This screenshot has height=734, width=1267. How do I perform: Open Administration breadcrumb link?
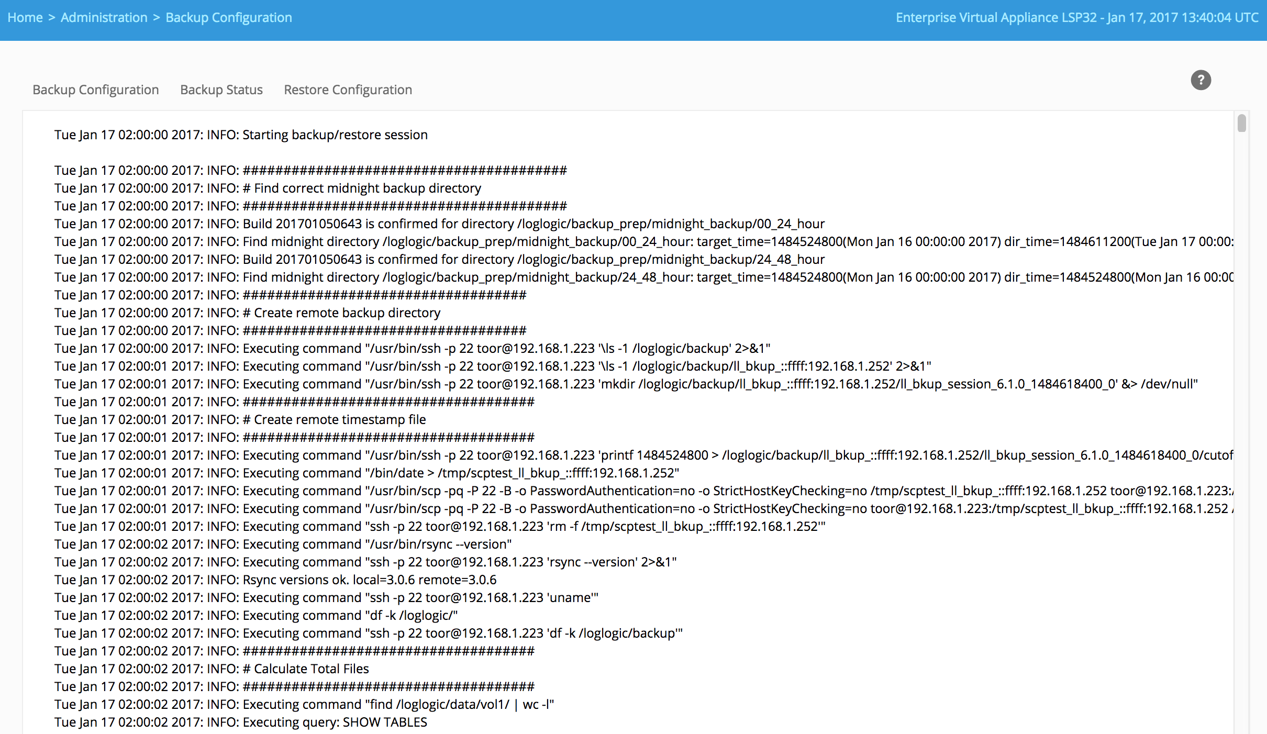coord(104,17)
